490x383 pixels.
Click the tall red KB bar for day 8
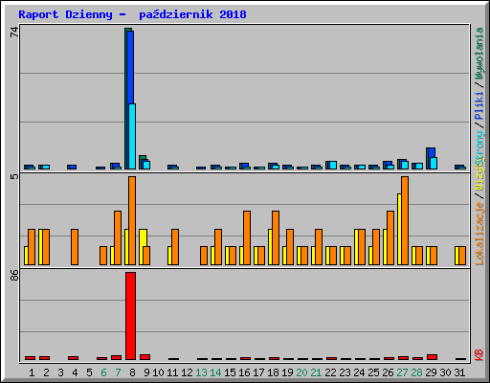(130, 316)
